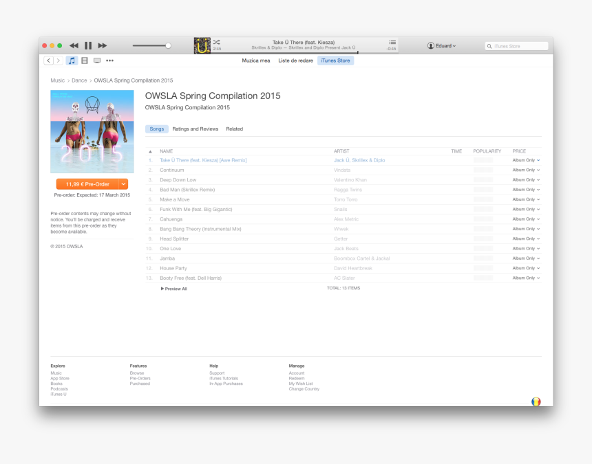Click the TV Shows icon
The width and height of the screenshot is (592, 464).
tap(97, 60)
